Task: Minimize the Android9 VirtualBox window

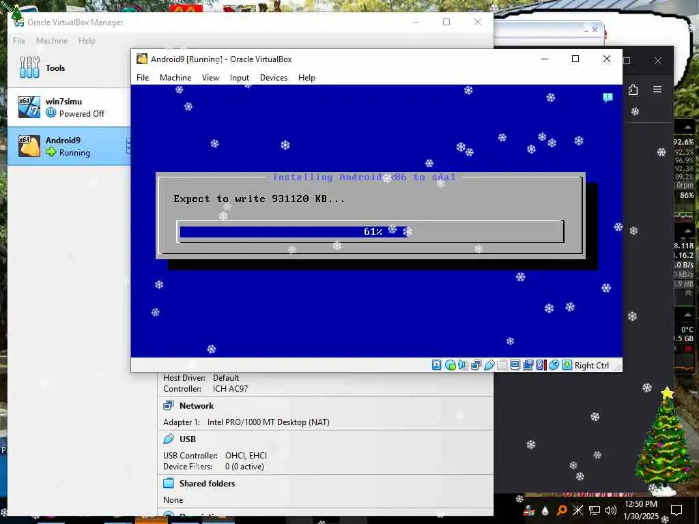Action: tap(544, 59)
